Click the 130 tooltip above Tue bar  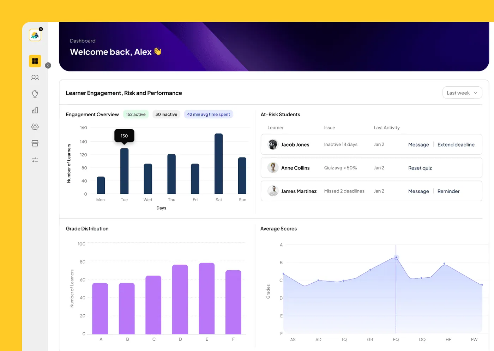[124, 136]
